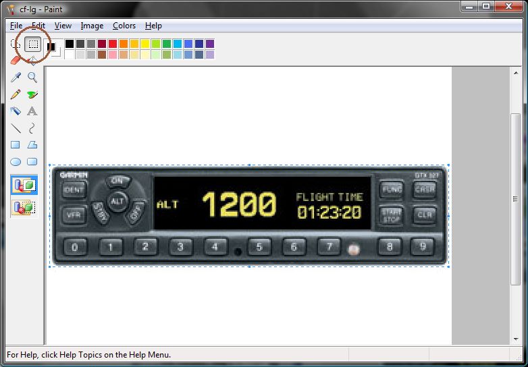Image resolution: width=528 pixels, height=367 pixels.
Task: Select the Ellipse shape tool
Action: click(16, 162)
